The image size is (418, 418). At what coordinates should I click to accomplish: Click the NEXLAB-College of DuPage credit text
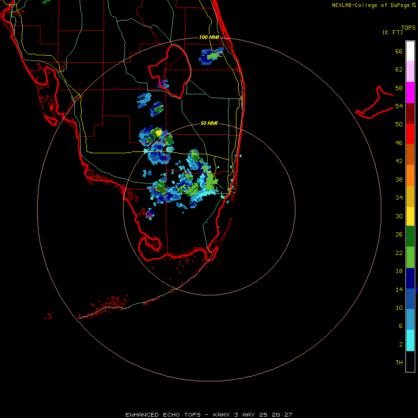click(371, 5)
